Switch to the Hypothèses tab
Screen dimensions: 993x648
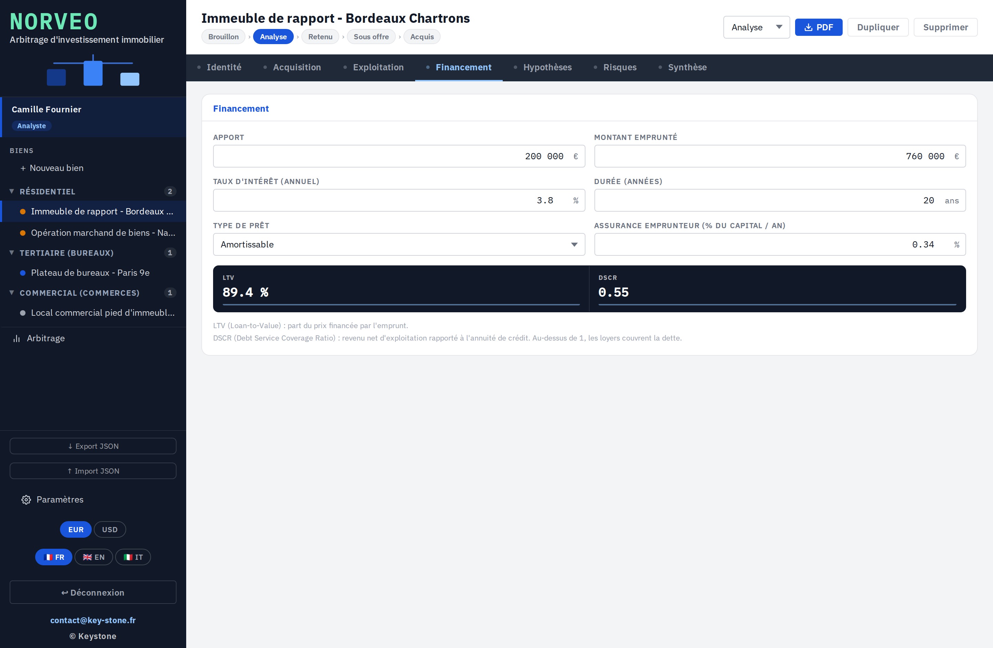542,67
